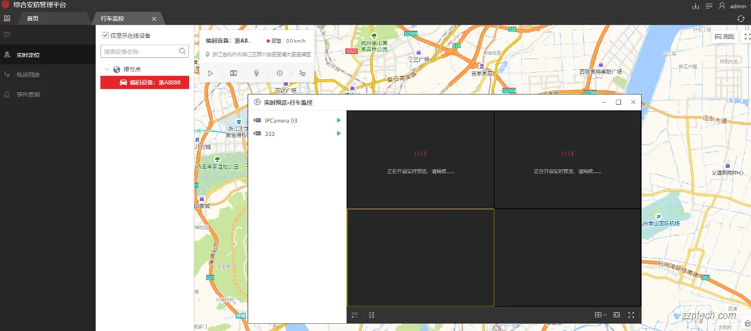Click the locate target icon in device card
This screenshot has height=331, width=751.
(x=279, y=73)
